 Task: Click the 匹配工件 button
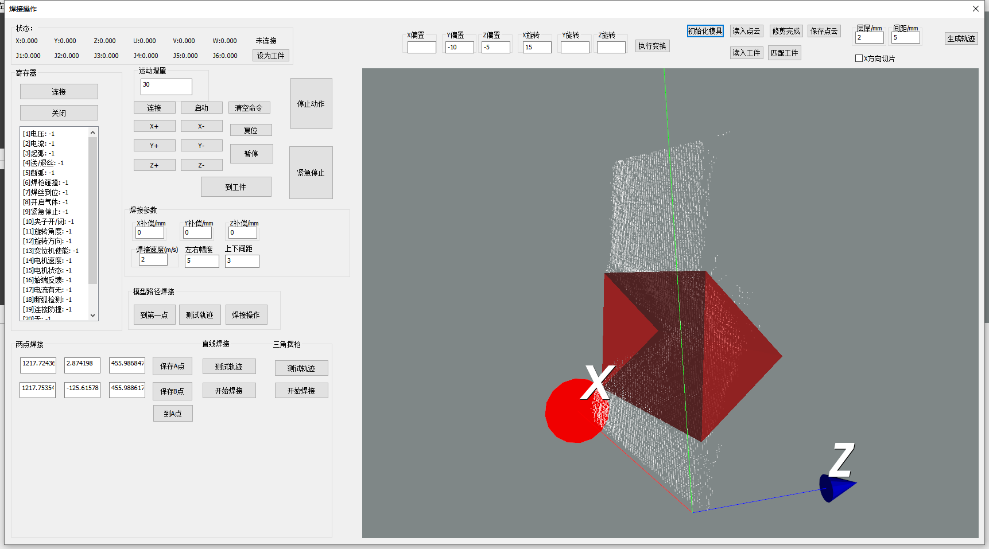tap(785, 53)
